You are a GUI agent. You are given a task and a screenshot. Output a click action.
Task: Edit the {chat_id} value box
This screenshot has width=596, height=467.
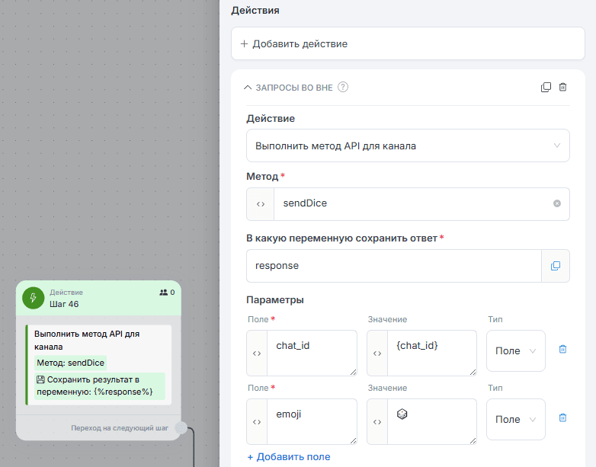coord(432,353)
